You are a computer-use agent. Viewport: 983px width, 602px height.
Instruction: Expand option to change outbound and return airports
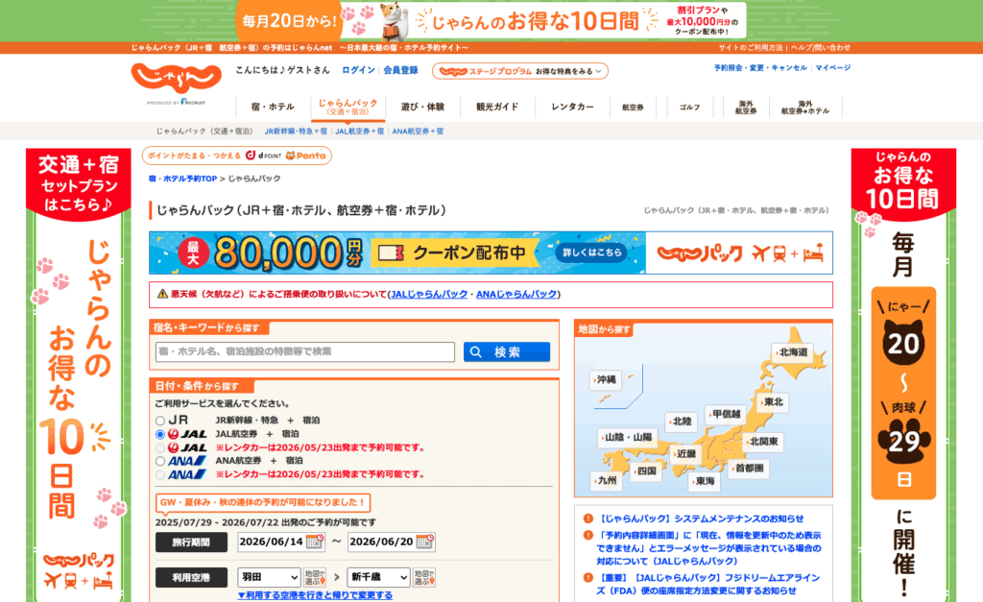point(315,595)
